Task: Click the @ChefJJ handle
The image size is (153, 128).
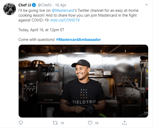Action: coord(44,5)
